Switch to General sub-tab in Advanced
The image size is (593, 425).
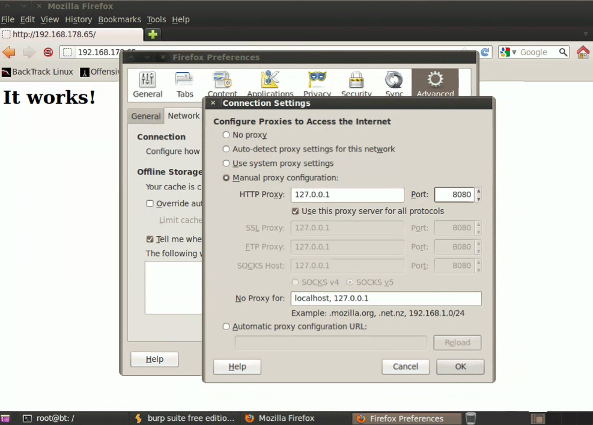point(145,116)
